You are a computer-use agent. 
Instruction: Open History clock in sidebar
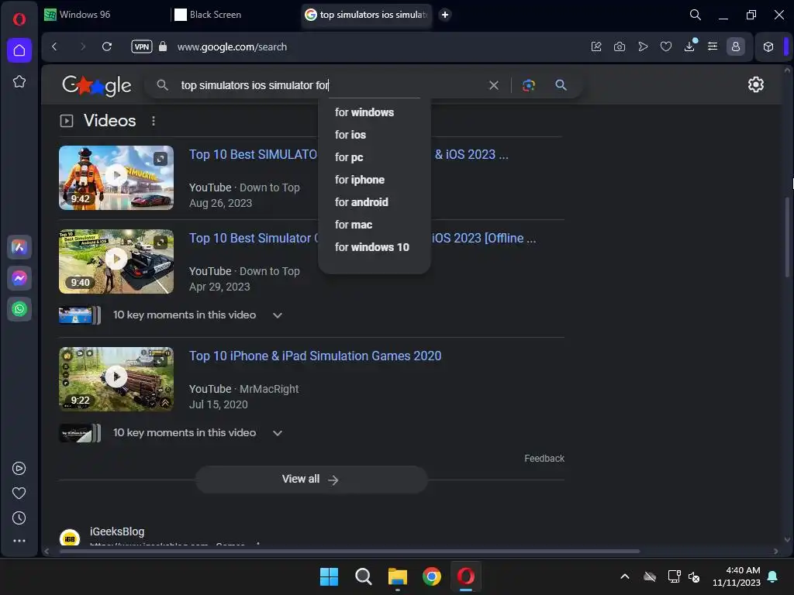19,518
